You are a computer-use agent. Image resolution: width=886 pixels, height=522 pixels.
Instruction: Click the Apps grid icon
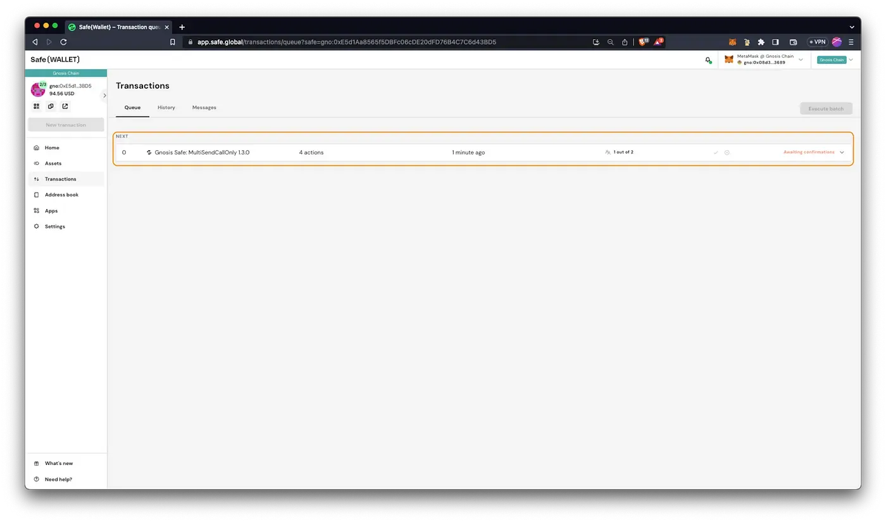click(37, 210)
